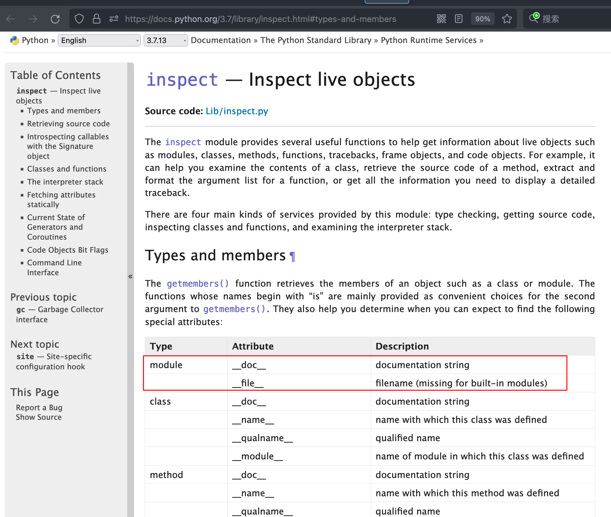Click the browser zoom level 90% control
Image resolution: width=611 pixels, height=517 pixels.
point(481,19)
